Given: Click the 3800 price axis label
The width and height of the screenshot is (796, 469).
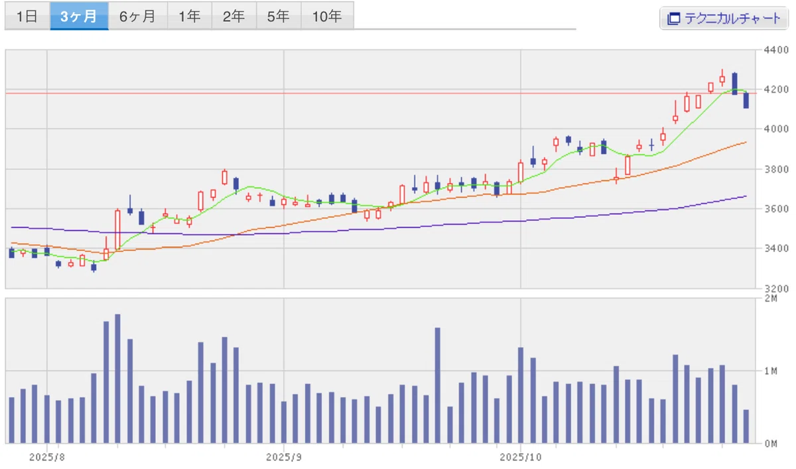Looking at the screenshot, I should [x=775, y=169].
